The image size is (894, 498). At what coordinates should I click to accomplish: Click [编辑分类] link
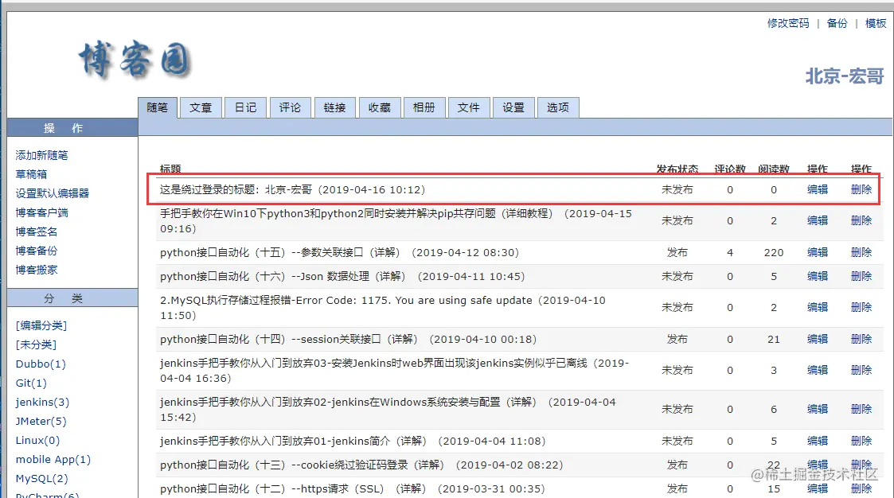(41, 325)
